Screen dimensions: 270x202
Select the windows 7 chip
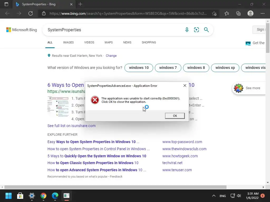tap(168, 68)
